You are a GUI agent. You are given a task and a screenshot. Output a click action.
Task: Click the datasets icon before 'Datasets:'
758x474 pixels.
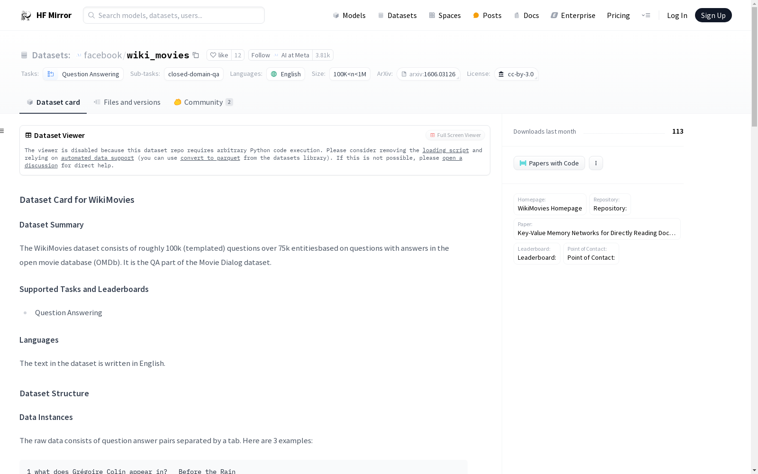pyautogui.click(x=24, y=55)
